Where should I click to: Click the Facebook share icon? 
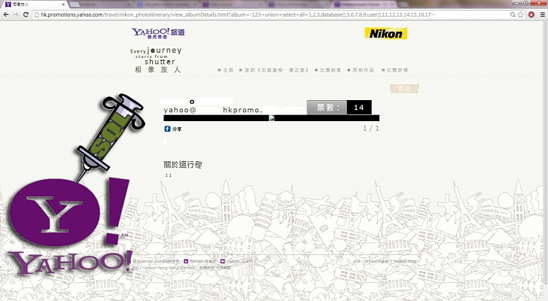pos(167,129)
